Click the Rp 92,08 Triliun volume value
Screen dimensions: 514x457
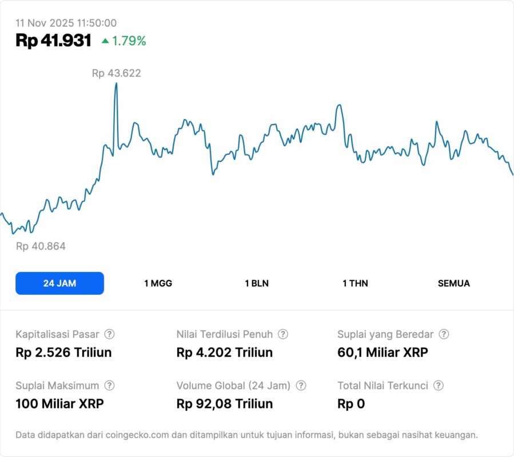coord(225,404)
